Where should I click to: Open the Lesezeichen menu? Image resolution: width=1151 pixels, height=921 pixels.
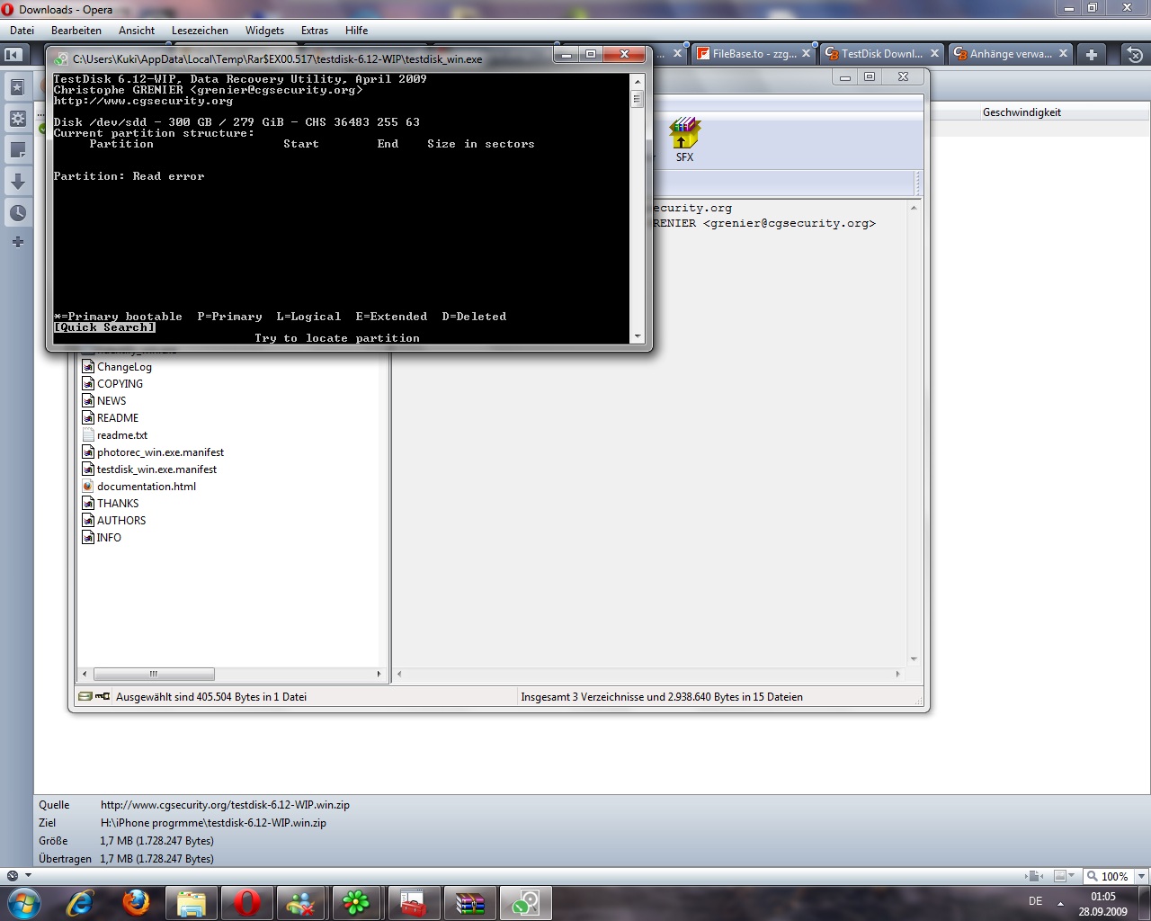(x=200, y=31)
